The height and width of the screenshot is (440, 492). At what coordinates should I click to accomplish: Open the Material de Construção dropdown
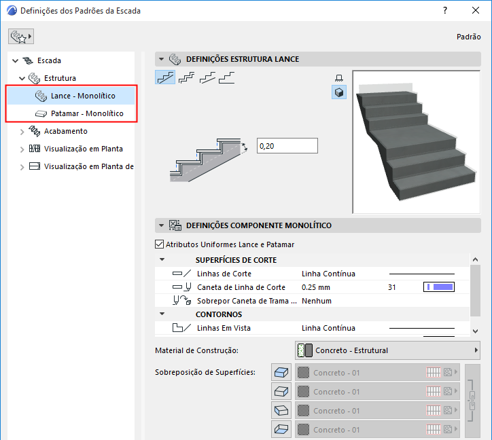(x=387, y=350)
